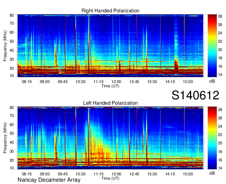Click the "20" frequency tick of right-handed plot

12,68
